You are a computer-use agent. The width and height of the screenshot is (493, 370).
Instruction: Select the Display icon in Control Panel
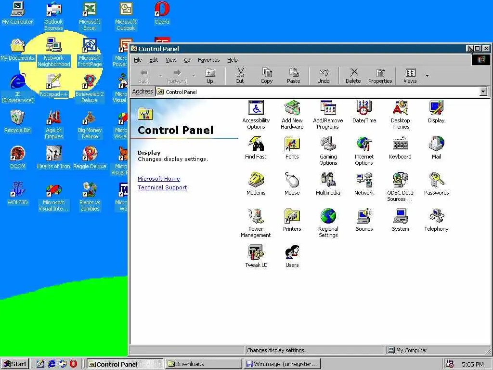click(436, 112)
